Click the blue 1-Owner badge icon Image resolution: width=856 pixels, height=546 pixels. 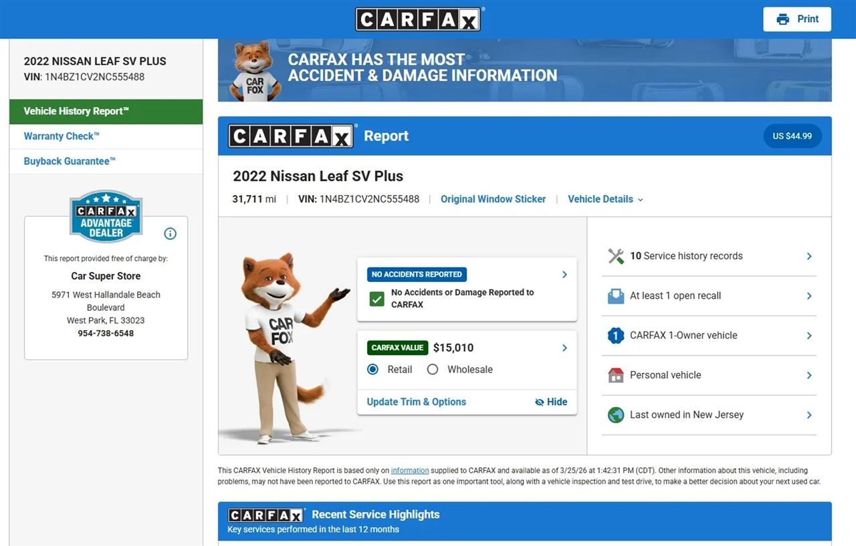click(615, 335)
